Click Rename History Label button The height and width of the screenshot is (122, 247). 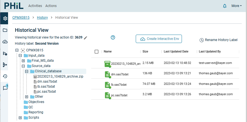click(218, 40)
